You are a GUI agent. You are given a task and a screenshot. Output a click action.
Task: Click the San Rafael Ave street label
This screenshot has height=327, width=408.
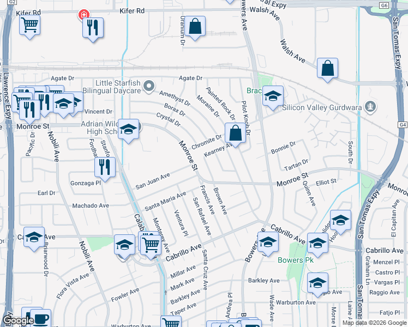pyautogui.click(x=202, y=216)
